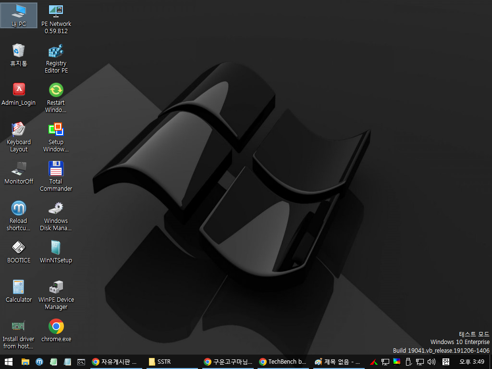Click the green notepad taskbar icon
The height and width of the screenshot is (369, 492).
[53, 362]
